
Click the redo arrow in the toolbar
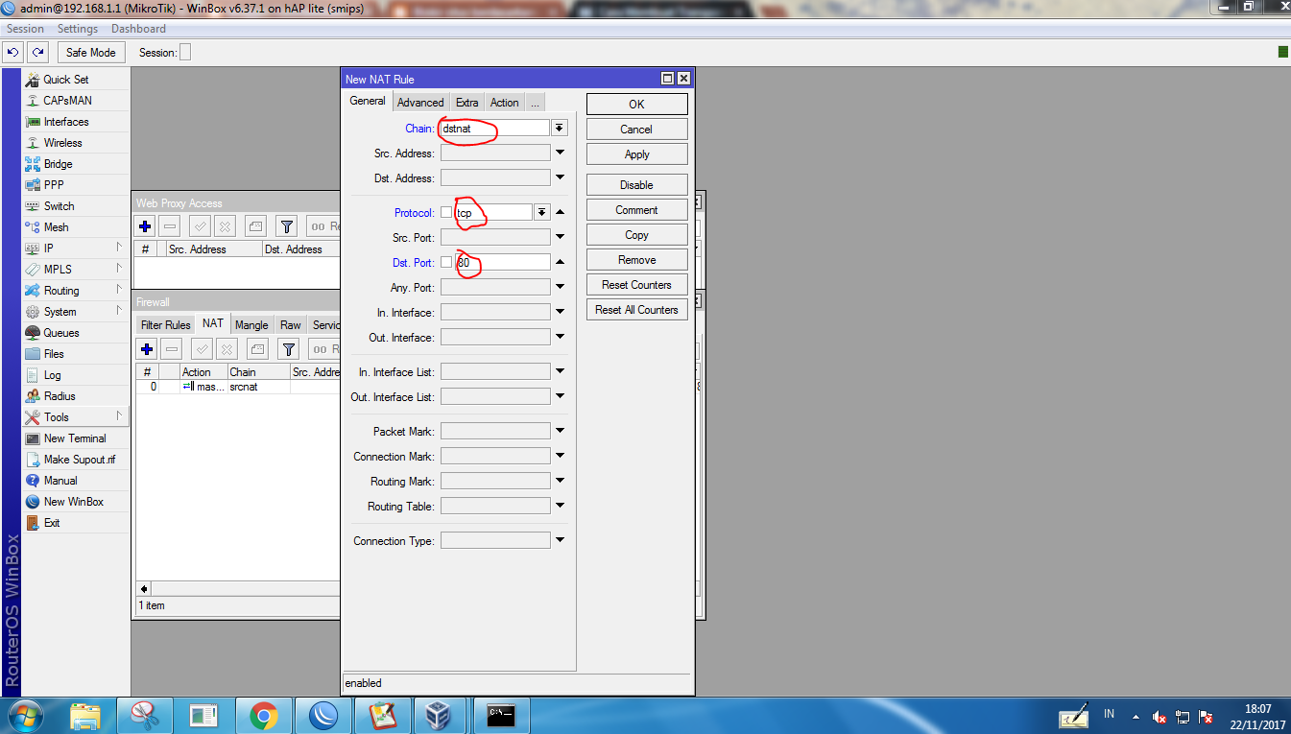[x=37, y=52]
